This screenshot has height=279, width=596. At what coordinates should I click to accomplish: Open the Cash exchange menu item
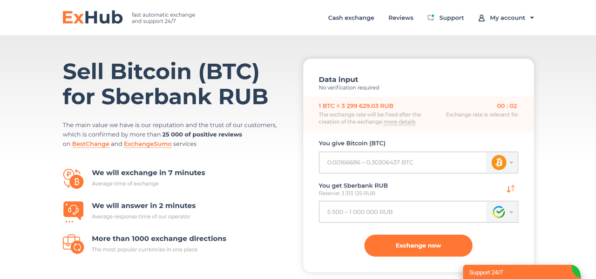[x=351, y=18]
